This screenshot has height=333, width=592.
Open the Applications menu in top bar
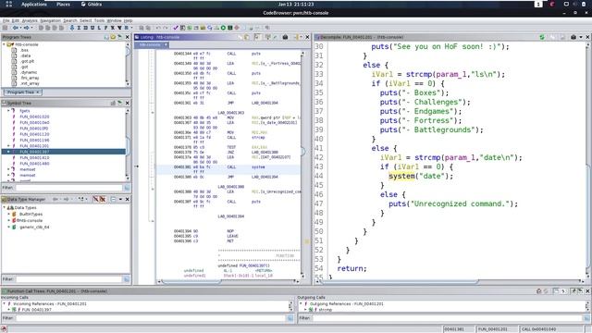[34, 4]
